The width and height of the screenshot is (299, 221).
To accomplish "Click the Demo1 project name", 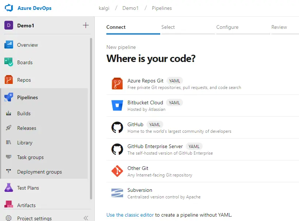I will pos(25,26).
